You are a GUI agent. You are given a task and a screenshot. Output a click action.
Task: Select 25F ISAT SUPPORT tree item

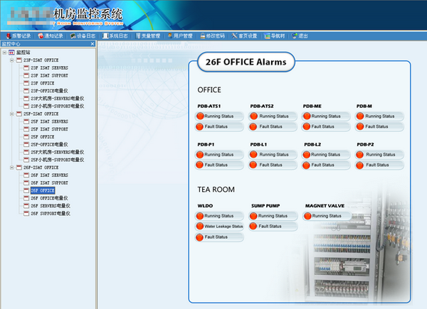pos(49,129)
